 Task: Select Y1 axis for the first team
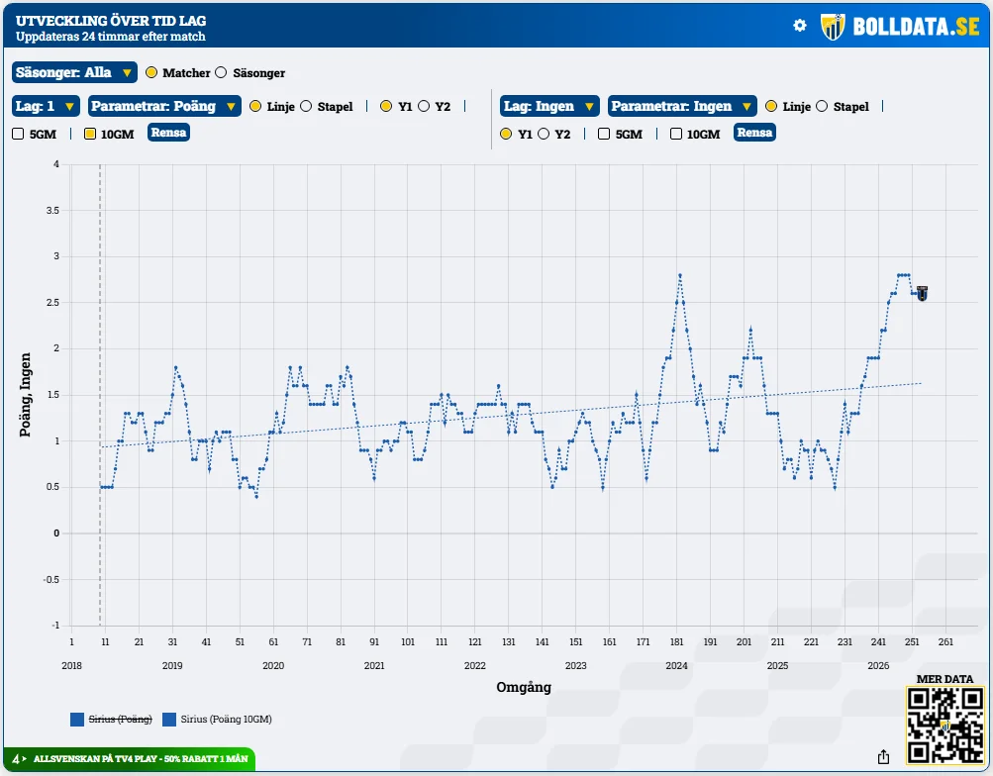[x=386, y=106]
